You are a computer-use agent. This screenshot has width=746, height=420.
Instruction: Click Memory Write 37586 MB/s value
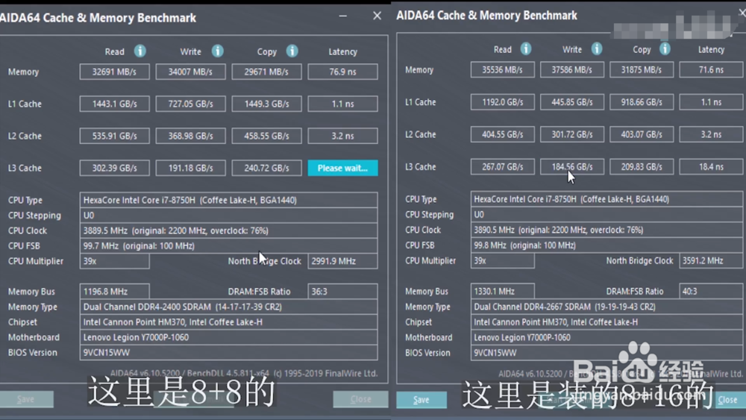572,69
